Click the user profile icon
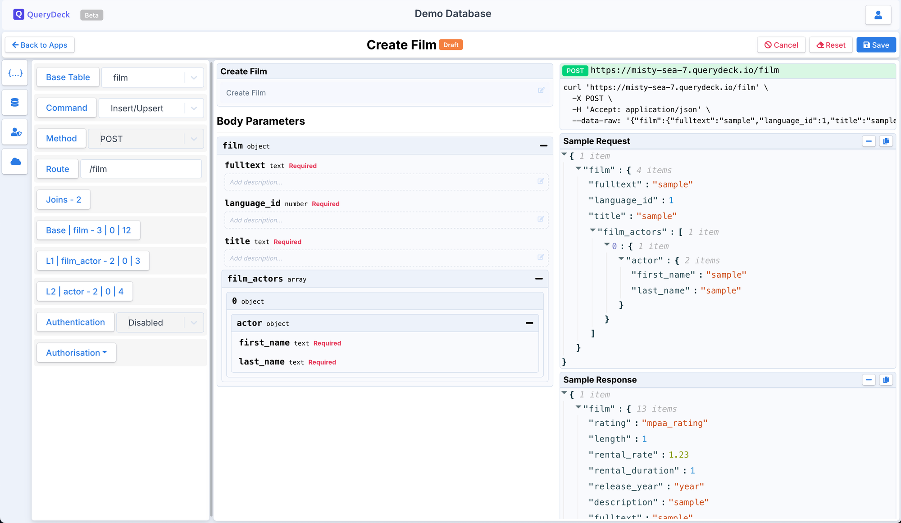Image resolution: width=901 pixels, height=523 pixels. (x=878, y=15)
